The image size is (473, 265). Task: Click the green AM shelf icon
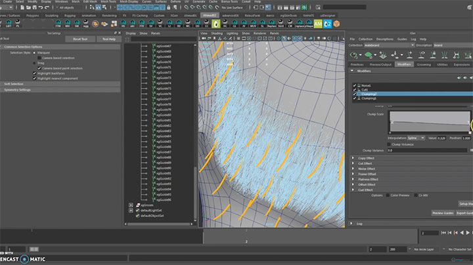coord(318,24)
